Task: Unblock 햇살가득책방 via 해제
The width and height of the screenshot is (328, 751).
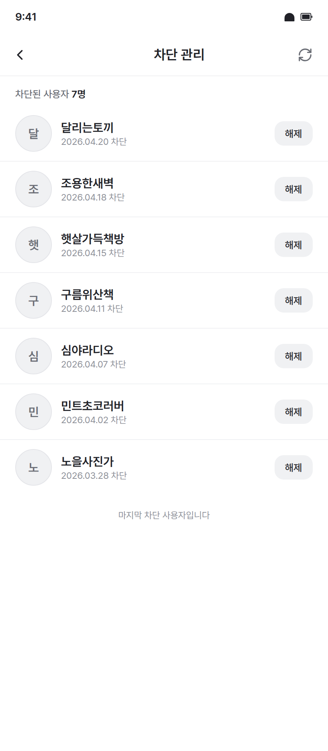Action: click(x=293, y=245)
